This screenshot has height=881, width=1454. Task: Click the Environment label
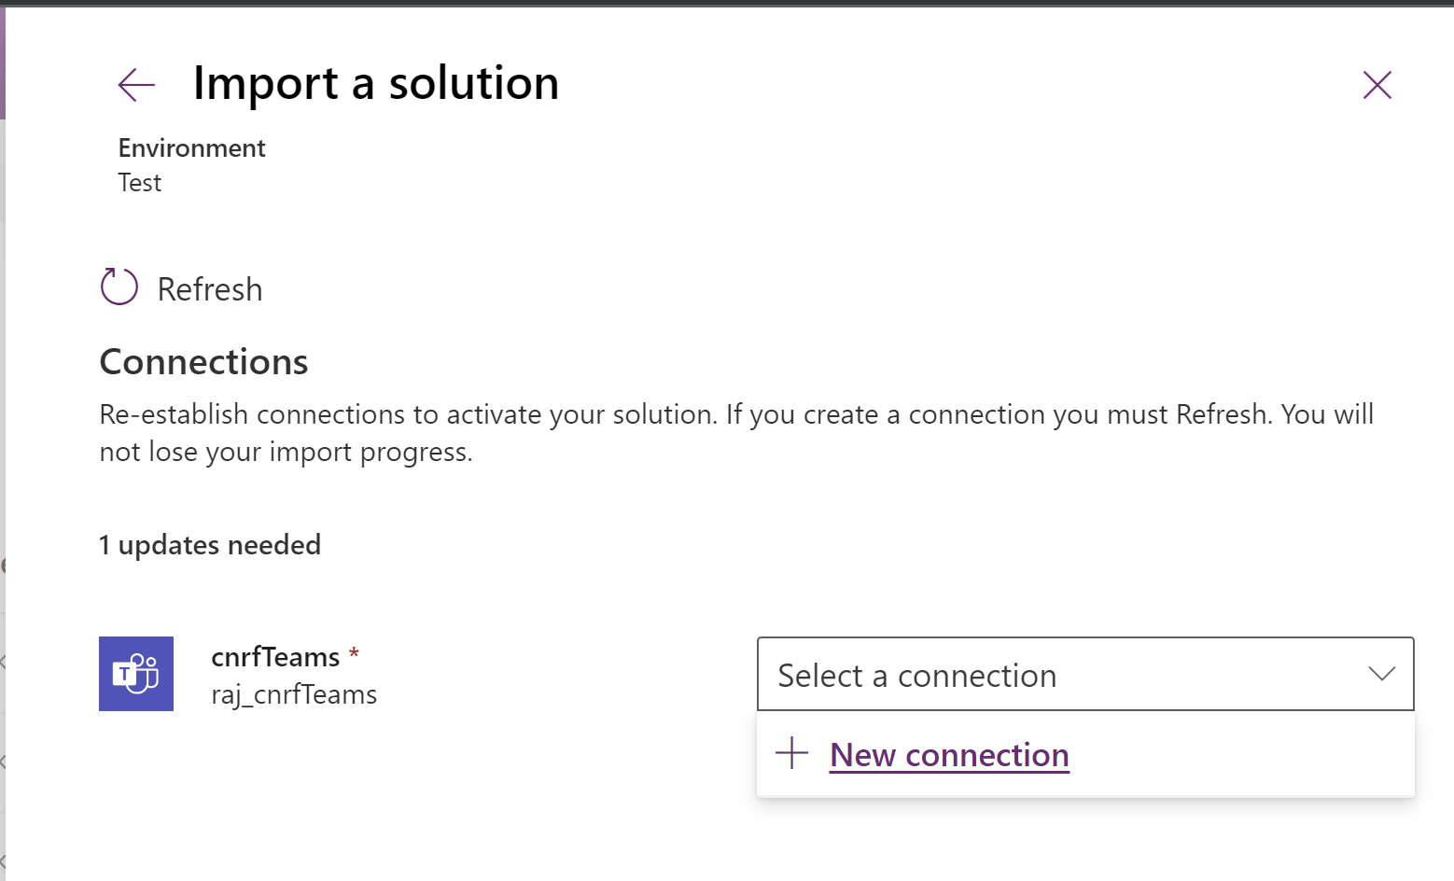(x=191, y=148)
